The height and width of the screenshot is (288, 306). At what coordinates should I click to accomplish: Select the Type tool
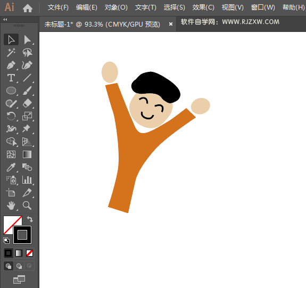coord(11,78)
